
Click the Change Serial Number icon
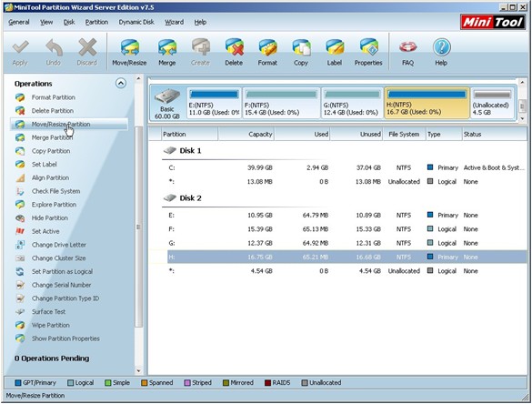20,285
